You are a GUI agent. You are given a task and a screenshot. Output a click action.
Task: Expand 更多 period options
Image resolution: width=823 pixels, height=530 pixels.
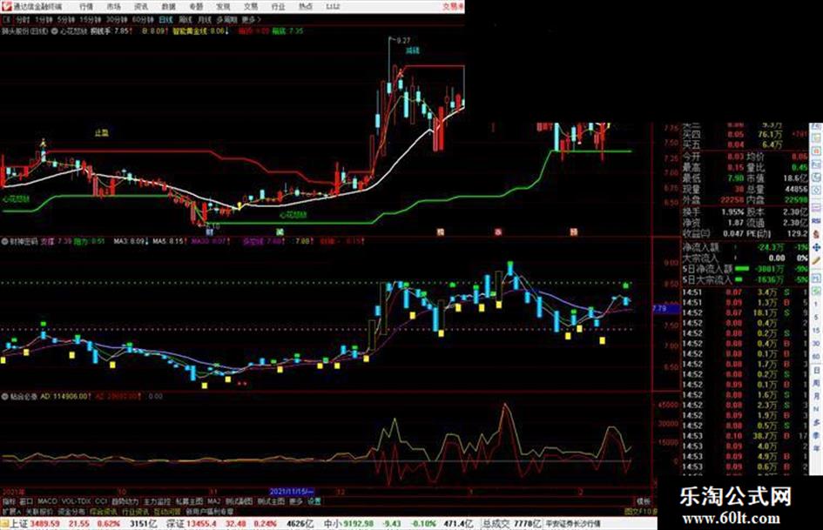(250, 19)
